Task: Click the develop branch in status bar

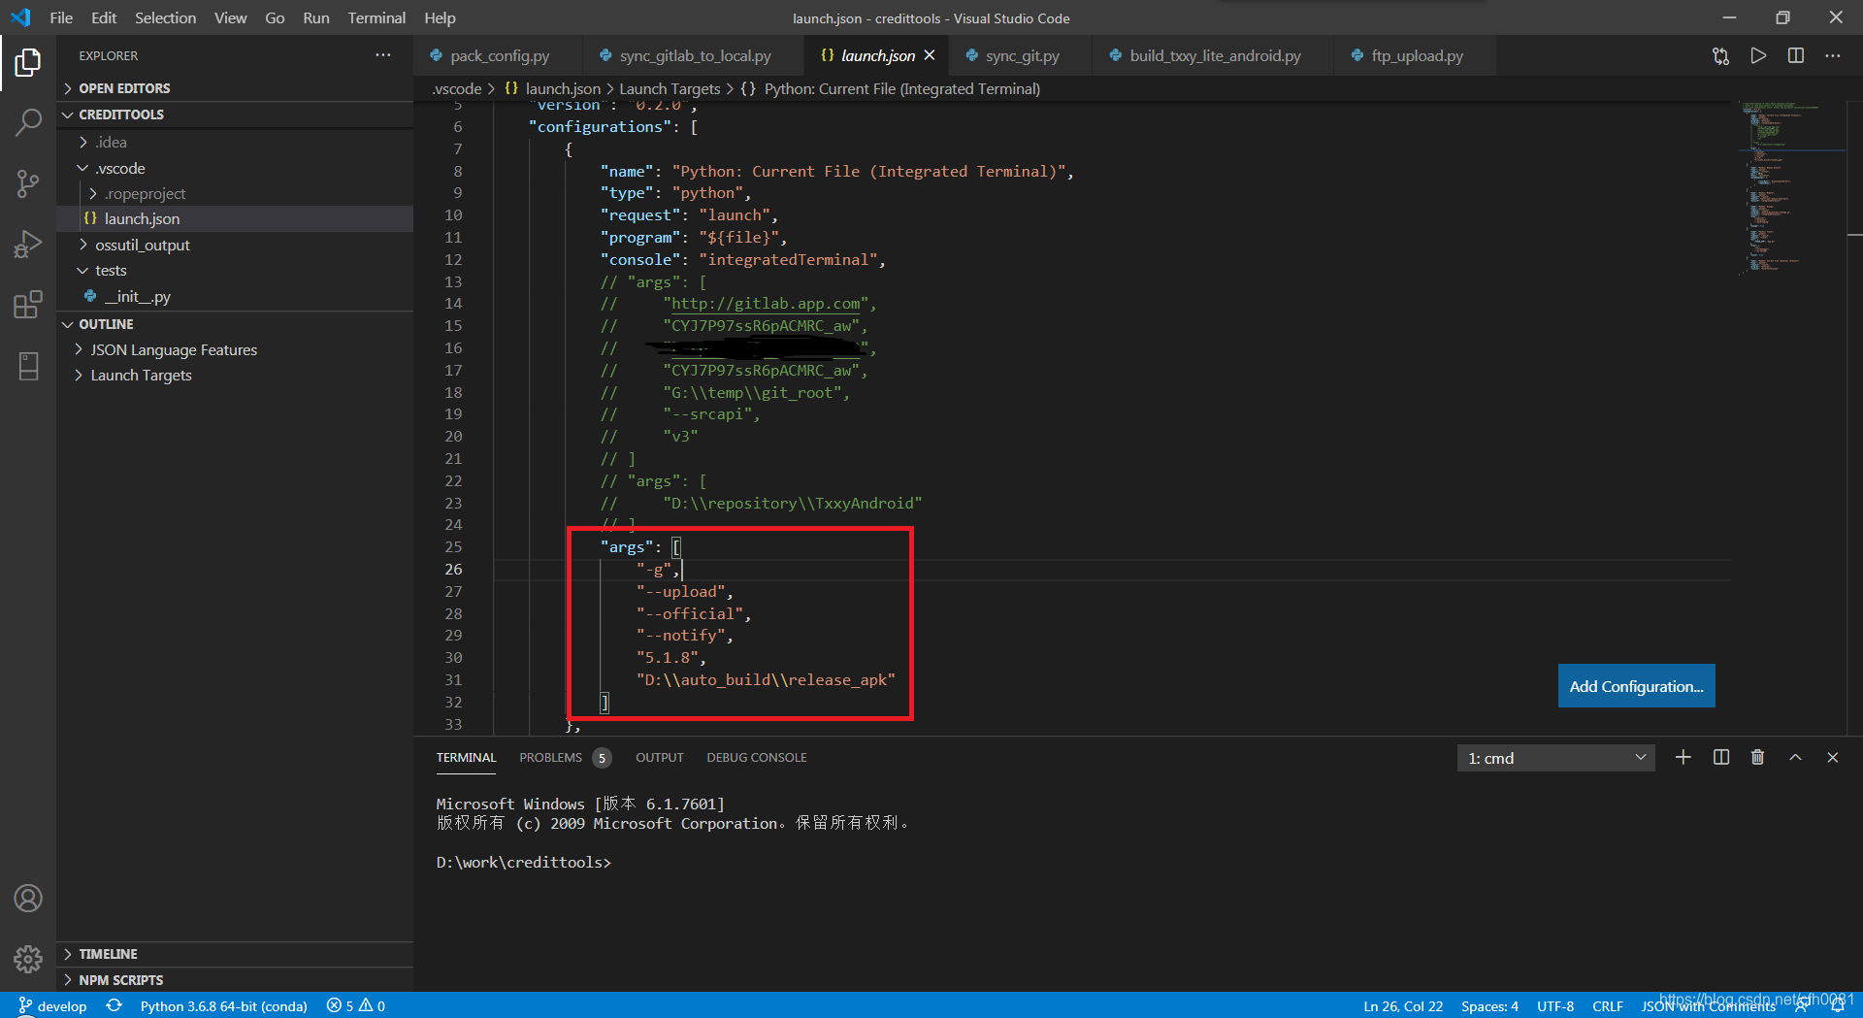Action: (53, 1006)
